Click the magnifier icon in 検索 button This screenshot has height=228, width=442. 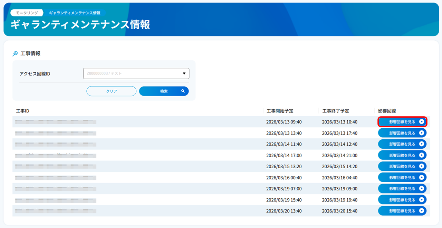[183, 91]
